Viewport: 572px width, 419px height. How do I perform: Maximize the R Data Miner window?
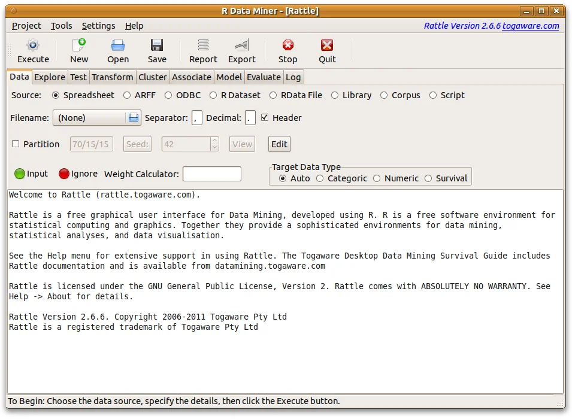(x=541, y=11)
